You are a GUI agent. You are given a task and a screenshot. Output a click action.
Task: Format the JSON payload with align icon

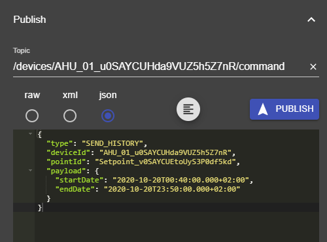coord(188,109)
